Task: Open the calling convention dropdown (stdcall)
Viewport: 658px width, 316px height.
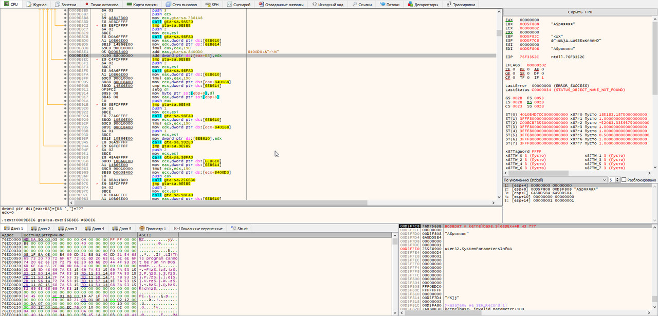Action: (x=555, y=180)
